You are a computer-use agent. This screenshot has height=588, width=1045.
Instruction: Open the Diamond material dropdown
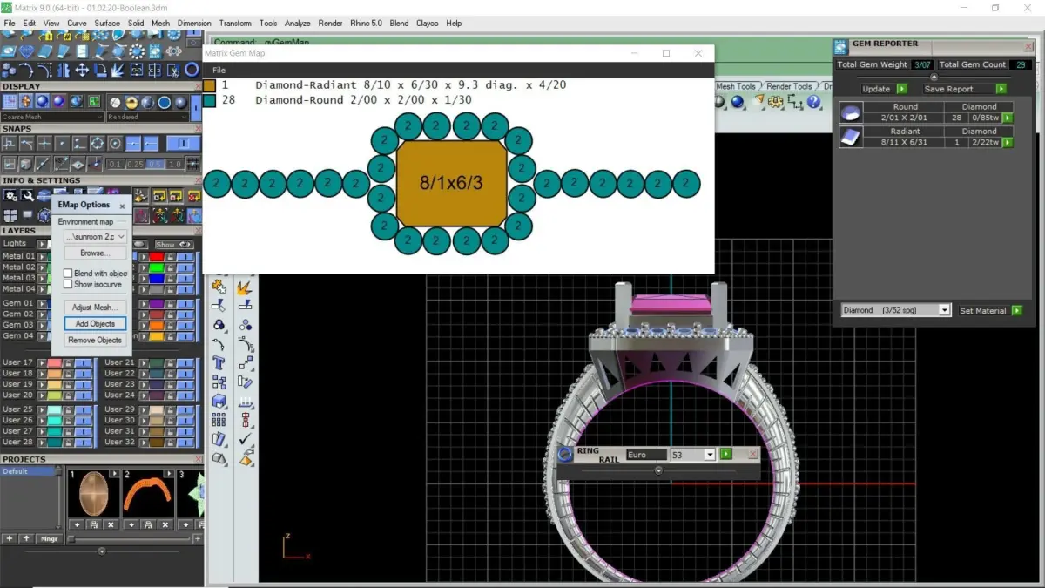point(896,310)
